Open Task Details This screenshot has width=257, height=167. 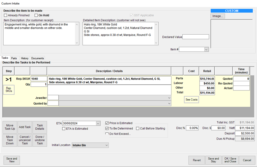(x=40, y=127)
